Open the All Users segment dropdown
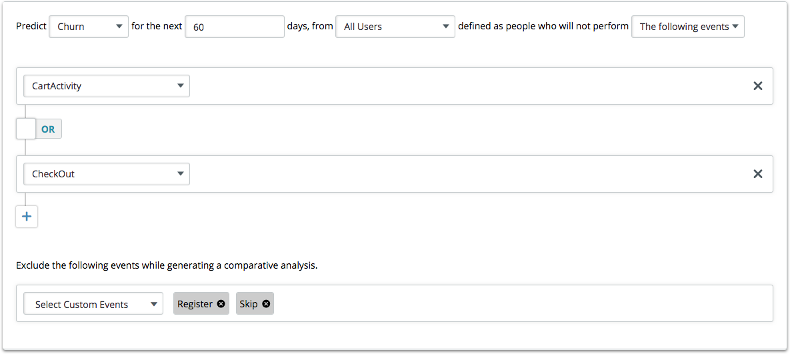This screenshot has height=354, width=790. [x=395, y=27]
